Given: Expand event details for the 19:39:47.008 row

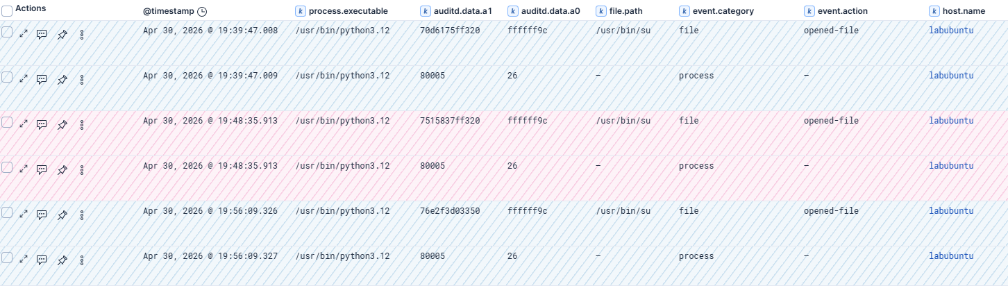Looking at the screenshot, I should tap(24, 33).
